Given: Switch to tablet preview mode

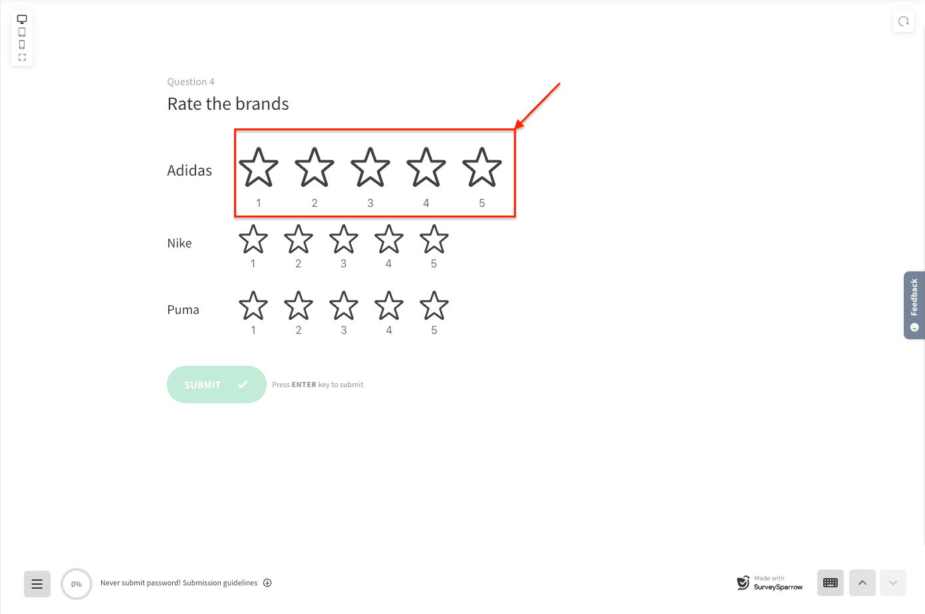Looking at the screenshot, I should [x=22, y=32].
